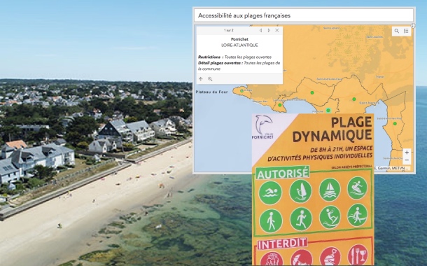This screenshot has width=427, height=266.
Task: Click the swimming pictogram on the poster
Action: (x=270, y=192)
